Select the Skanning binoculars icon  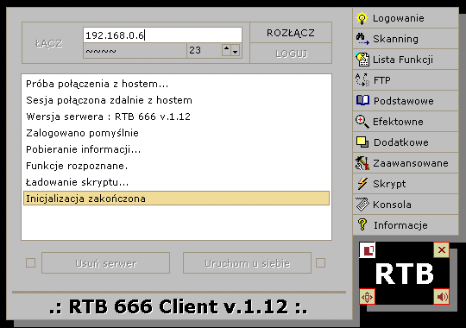pyautogui.click(x=362, y=39)
